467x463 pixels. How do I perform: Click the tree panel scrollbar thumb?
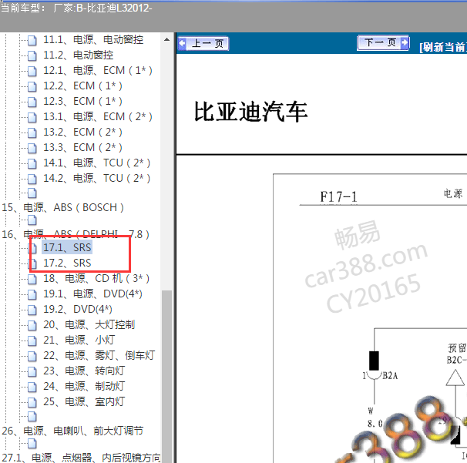pyautogui.click(x=166, y=377)
